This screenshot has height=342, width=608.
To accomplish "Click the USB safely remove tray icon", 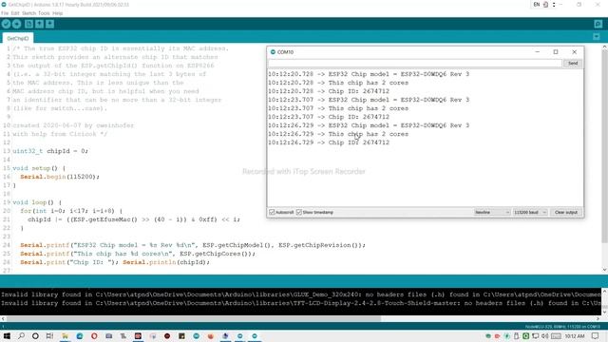I will pyautogui.click(x=516, y=335).
